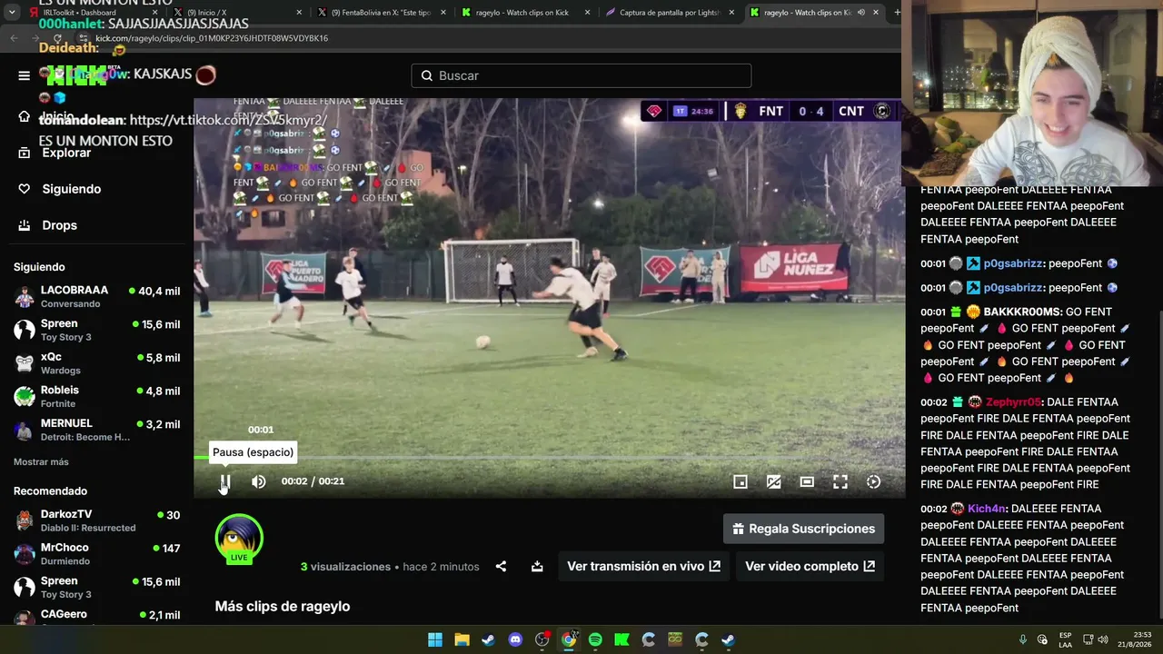Click the microphone icon in the system tray
This screenshot has height=654, width=1163.
[1022, 639]
